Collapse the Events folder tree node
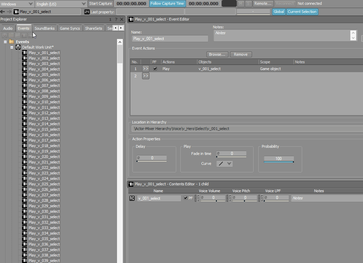 point(5,42)
